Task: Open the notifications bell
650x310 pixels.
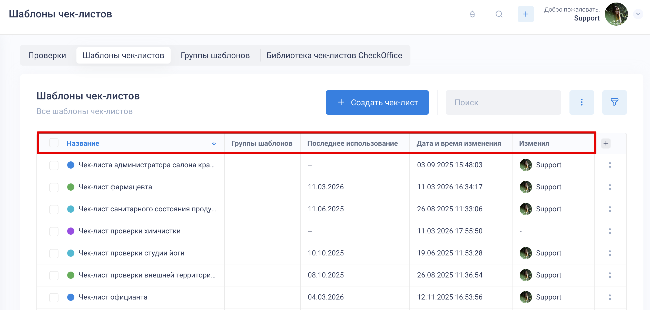Action: [x=472, y=14]
